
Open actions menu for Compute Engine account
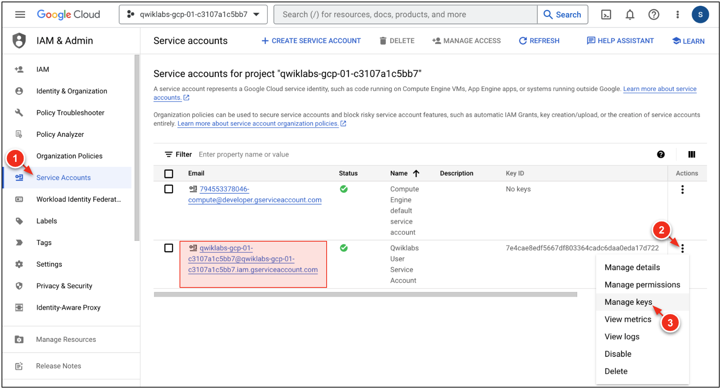[x=683, y=190]
